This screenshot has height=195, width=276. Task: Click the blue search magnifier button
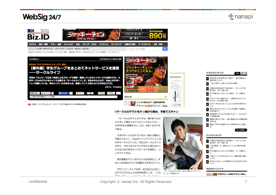pos(165,49)
